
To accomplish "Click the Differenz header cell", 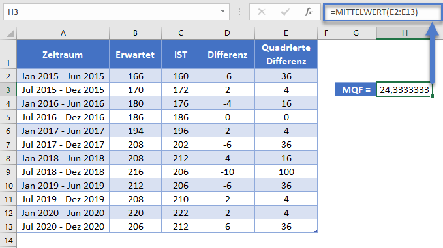I will click(227, 55).
